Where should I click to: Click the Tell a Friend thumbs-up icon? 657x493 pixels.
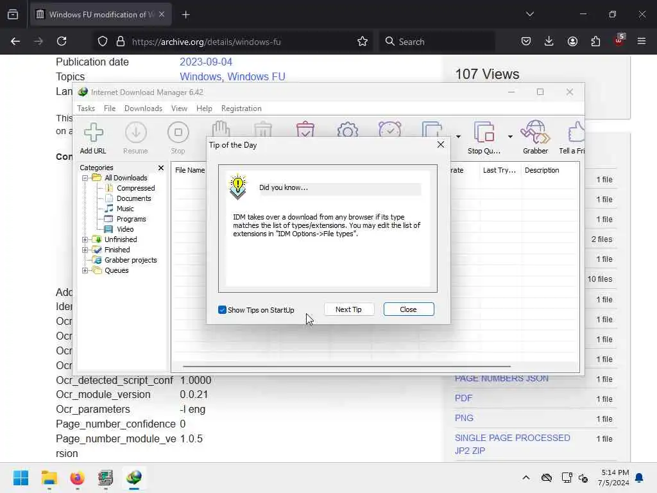point(576,132)
